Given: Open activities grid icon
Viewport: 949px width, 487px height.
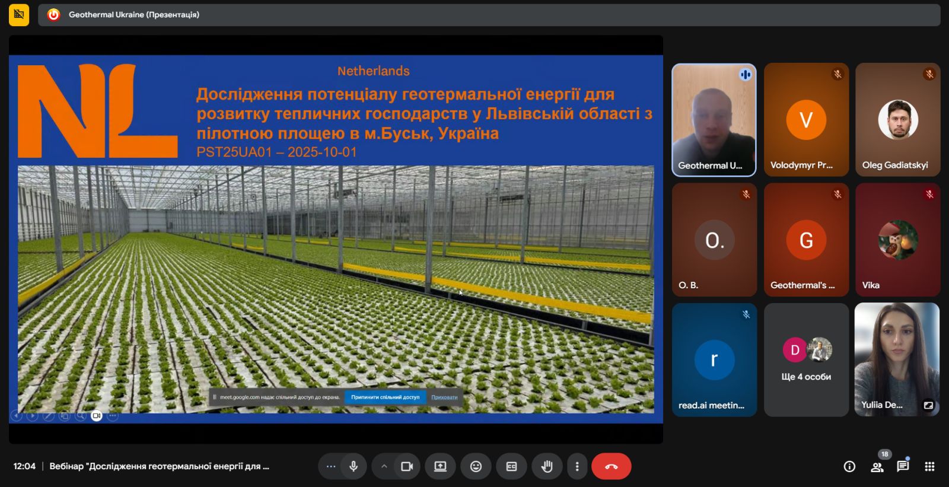Looking at the screenshot, I should pos(929,467).
